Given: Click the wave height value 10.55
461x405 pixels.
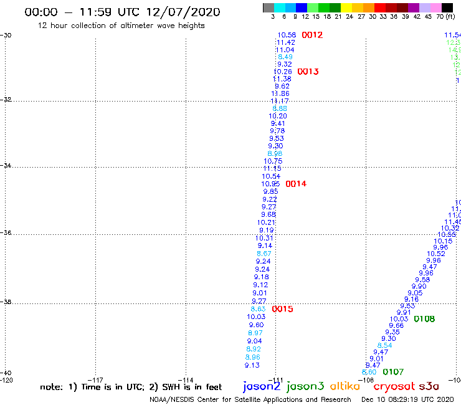Looking at the screenshot, I should [x=447, y=235].
